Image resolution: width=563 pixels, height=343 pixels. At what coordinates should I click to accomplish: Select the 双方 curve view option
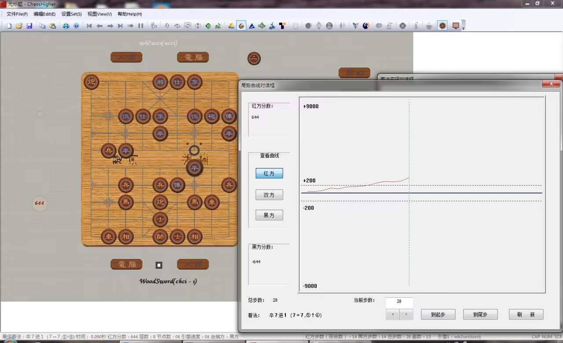pos(269,195)
